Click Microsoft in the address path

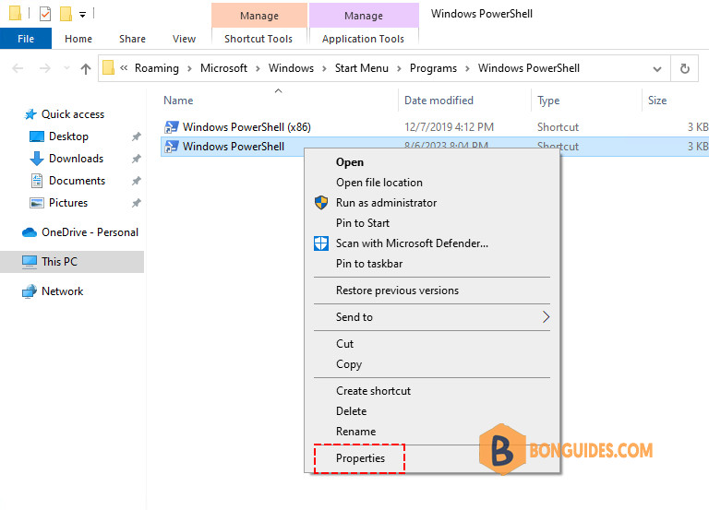(223, 68)
